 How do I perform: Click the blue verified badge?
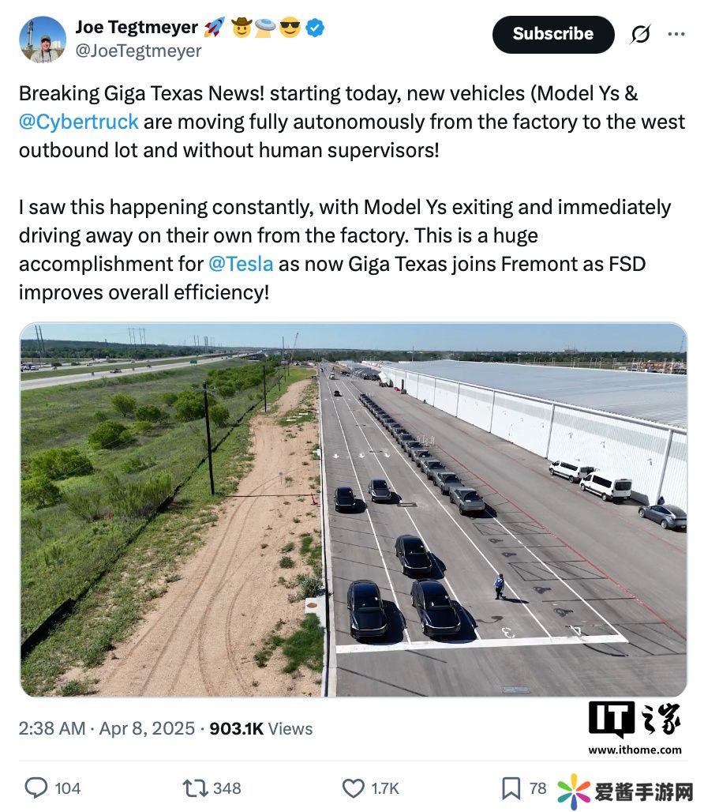316,28
